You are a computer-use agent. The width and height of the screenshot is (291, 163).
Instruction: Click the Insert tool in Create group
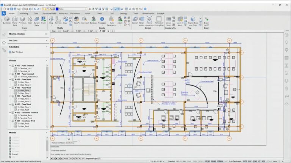click(x=44, y=20)
